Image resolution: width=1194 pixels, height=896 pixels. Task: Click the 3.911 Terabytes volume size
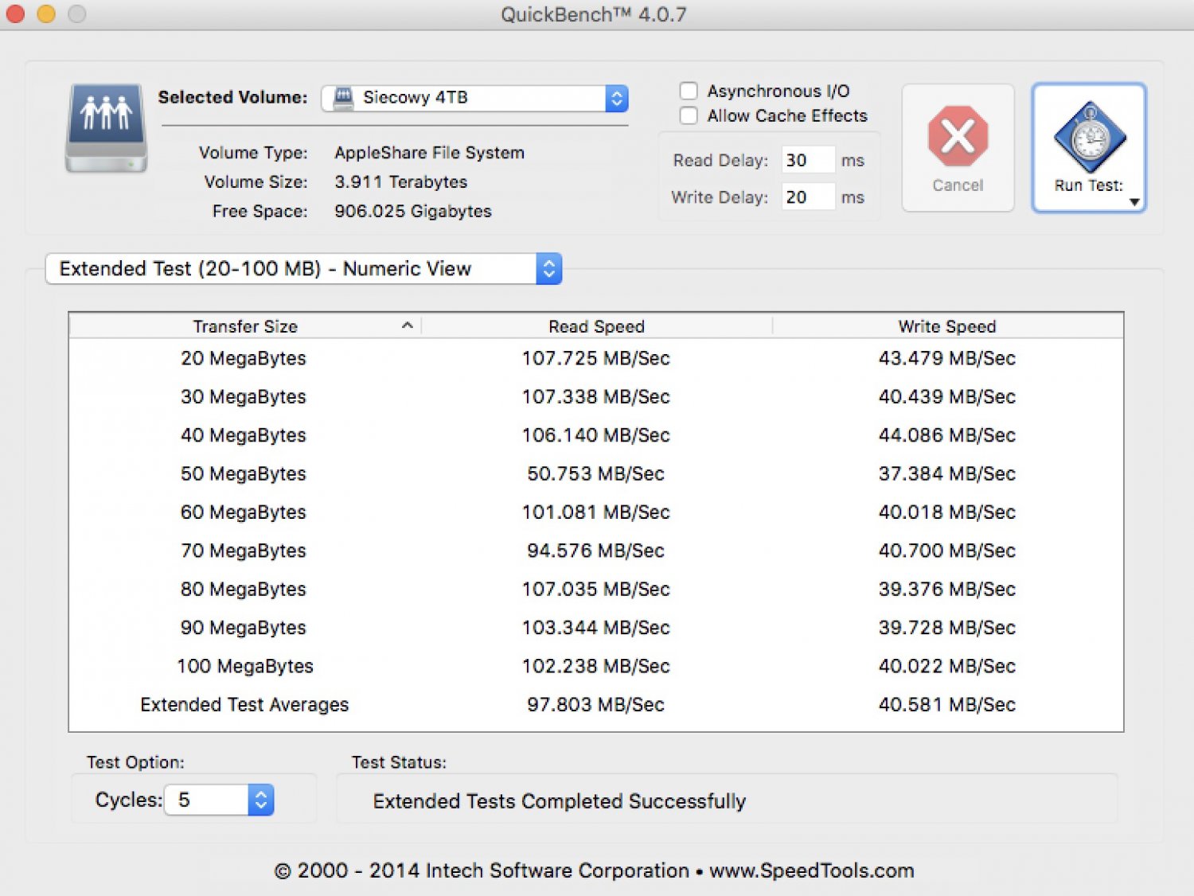[400, 182]
